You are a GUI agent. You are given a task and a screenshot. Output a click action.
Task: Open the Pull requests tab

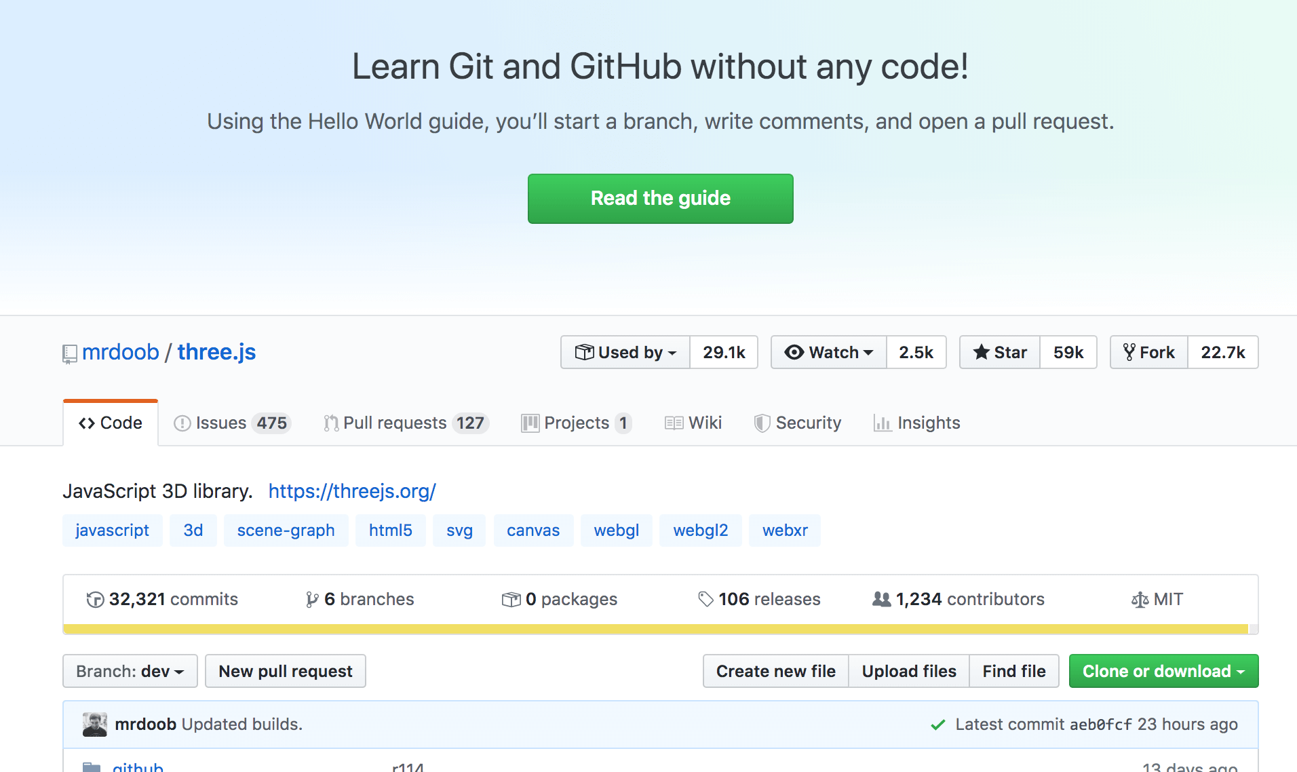point(406,423)
